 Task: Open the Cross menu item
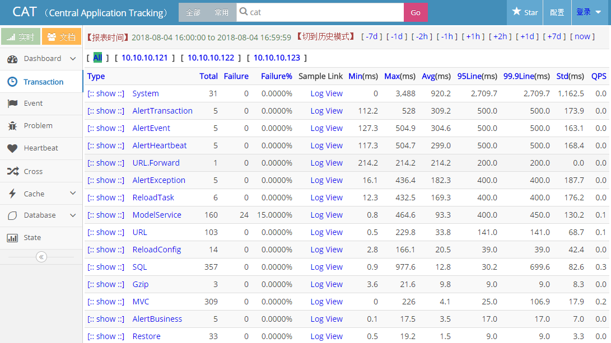pyautogui.click(x=41, y=171)
